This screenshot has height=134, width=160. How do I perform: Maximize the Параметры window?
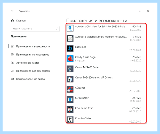click(x=140, y=11)
